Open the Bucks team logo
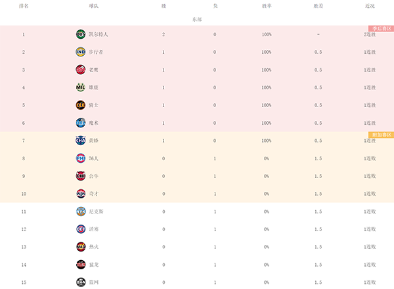394x289 pixels. (x=80, y=87)
